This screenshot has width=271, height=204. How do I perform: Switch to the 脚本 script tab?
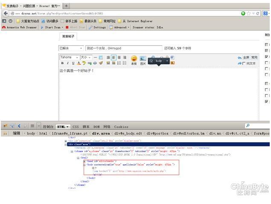(86, 127)
